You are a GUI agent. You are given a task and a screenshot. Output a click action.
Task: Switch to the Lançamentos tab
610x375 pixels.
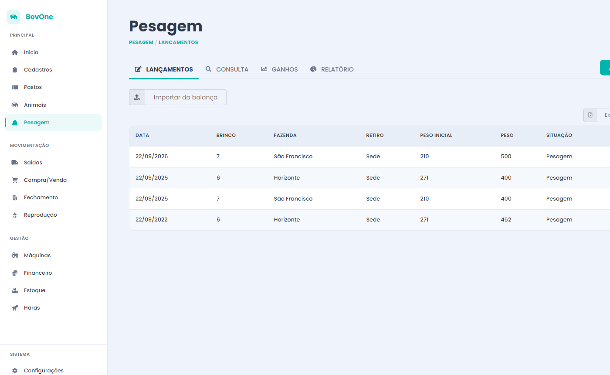(x=164, y=69)
